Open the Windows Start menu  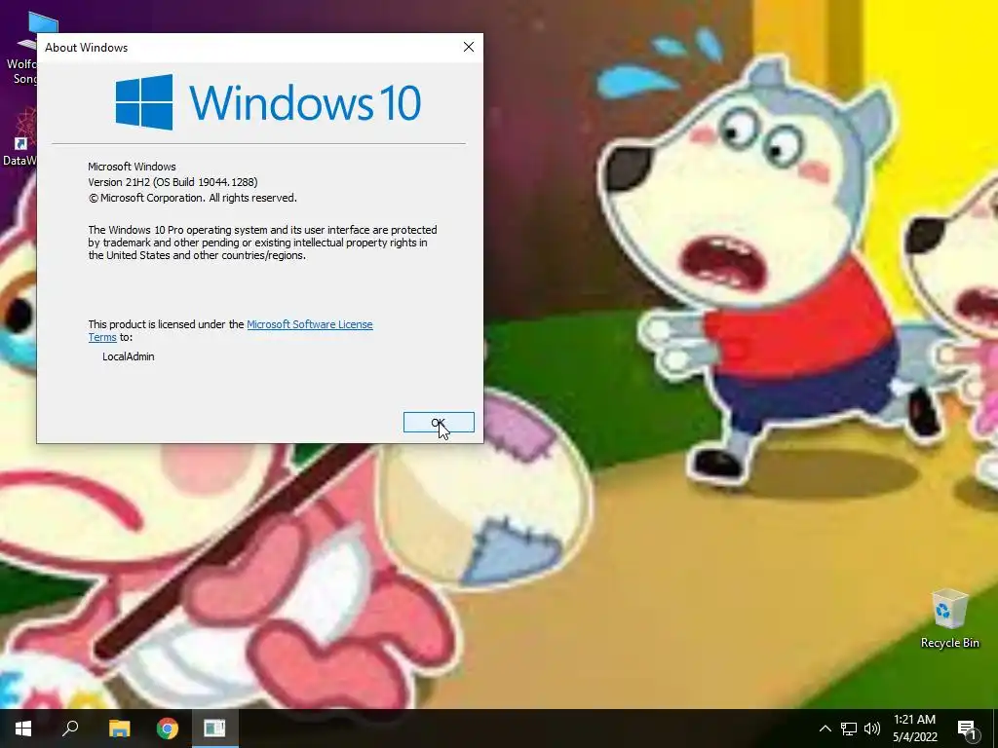[x=23, y=729]
